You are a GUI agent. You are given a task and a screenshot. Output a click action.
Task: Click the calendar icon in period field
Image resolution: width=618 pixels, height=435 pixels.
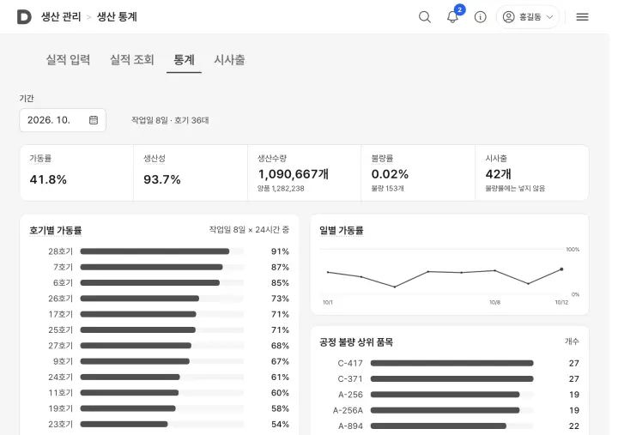(94, 120)
